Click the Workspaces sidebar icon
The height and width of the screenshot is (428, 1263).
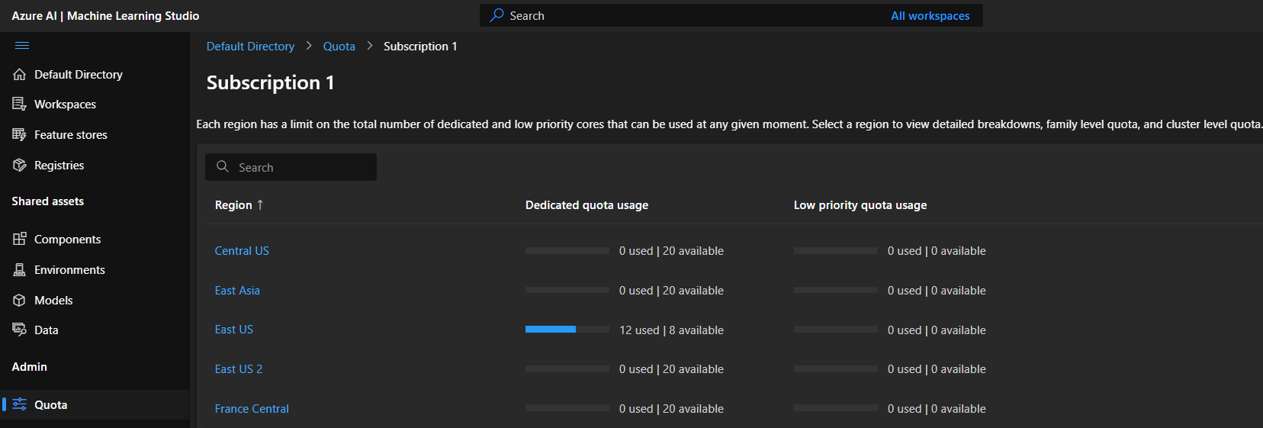pyautogui.click(x=20, y=105)
